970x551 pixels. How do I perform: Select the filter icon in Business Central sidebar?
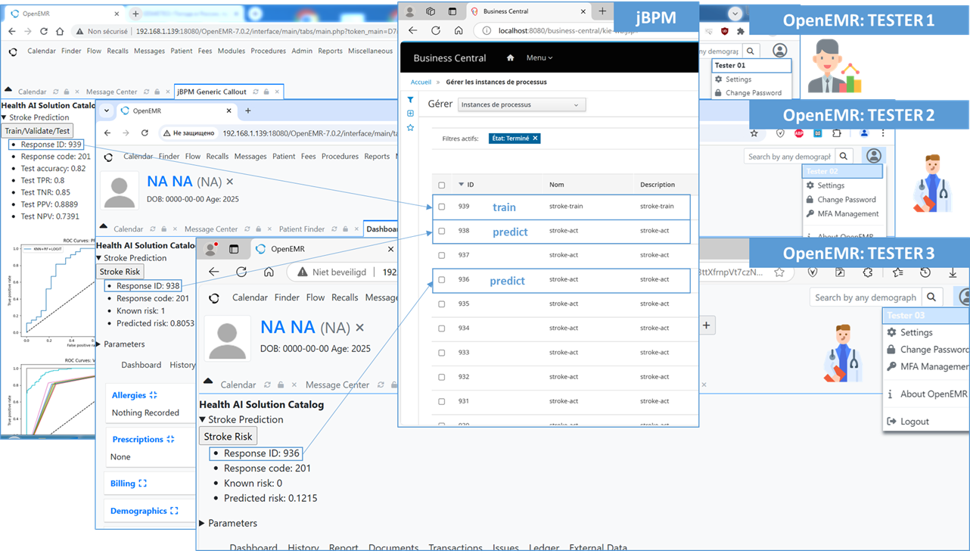[x=410, y=100]
